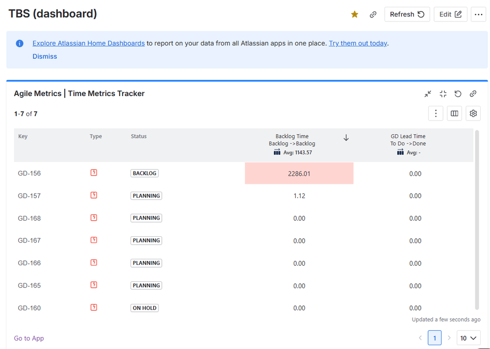Copy dashboard link via chain icon
Screen dimensions: 490x349
click(373, 14)
